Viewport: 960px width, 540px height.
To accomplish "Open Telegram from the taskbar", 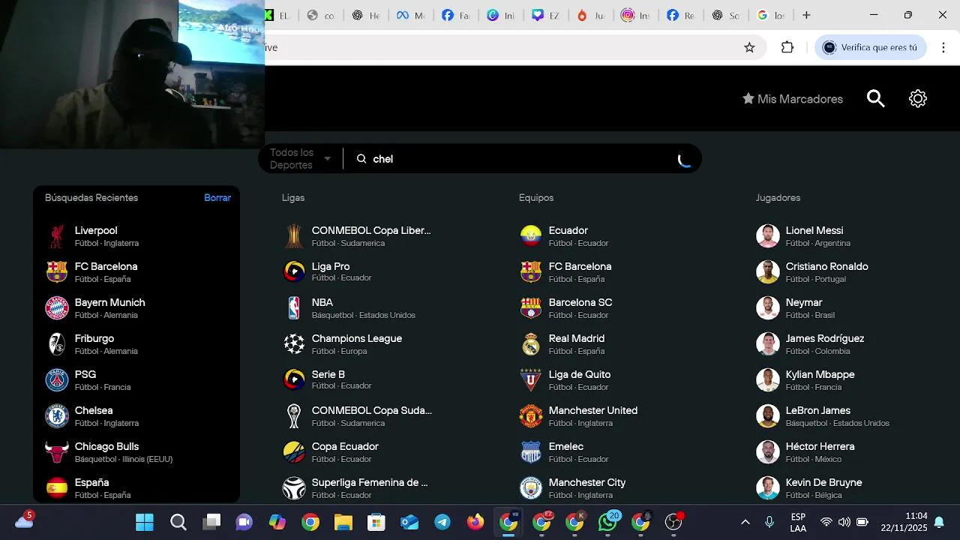I will pyautogui.click(x=442, y=522).
